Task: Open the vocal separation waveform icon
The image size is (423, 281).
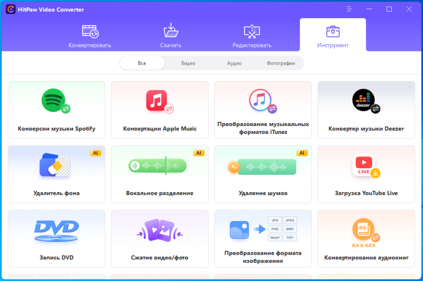Action: [x=157, y=166]
